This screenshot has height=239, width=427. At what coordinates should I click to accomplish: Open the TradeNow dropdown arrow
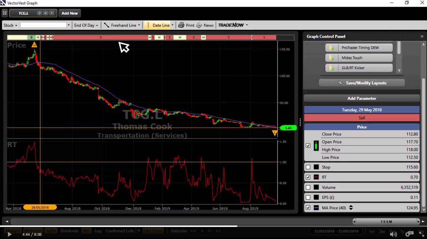coord(247,25)
